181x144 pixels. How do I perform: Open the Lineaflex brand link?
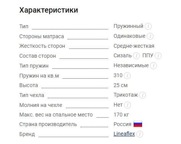[124, 134]
